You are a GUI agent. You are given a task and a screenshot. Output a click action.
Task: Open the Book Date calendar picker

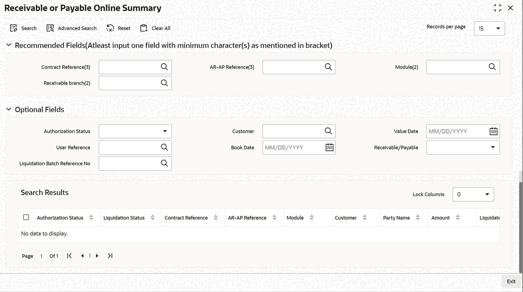pos(329,147)
